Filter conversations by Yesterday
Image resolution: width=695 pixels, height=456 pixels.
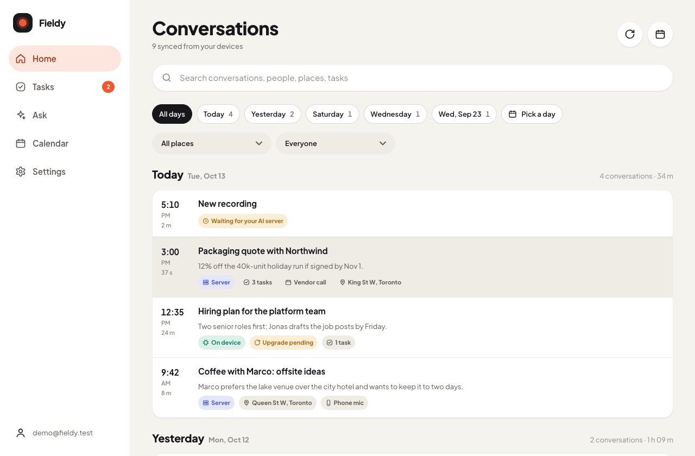(273, 114)
